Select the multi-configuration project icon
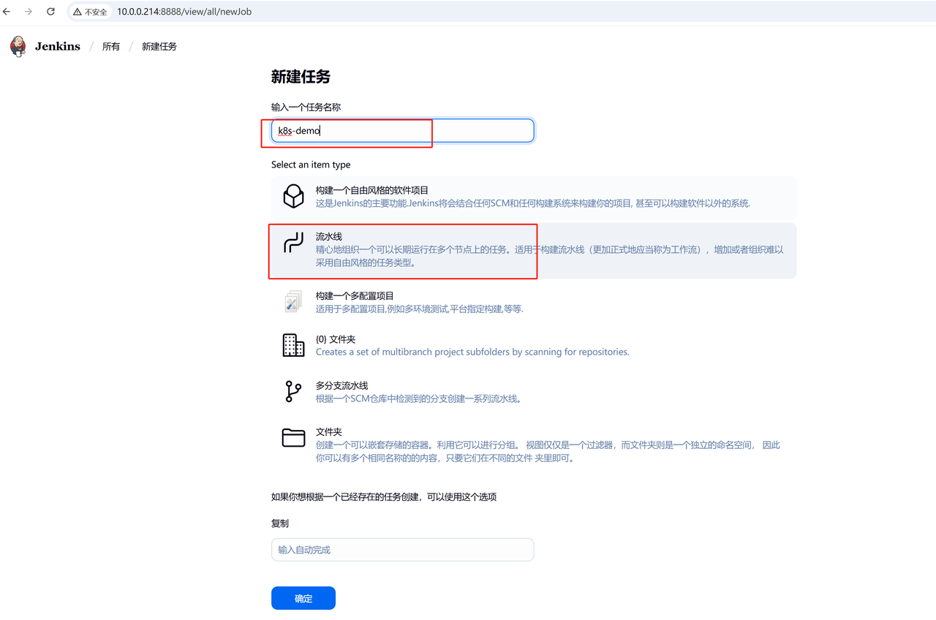 [293, 302]
